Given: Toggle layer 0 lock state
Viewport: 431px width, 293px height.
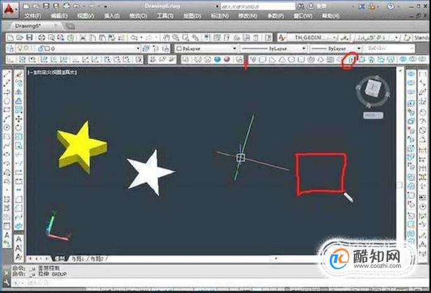Looking at the screenshot, I should point(41,49).
